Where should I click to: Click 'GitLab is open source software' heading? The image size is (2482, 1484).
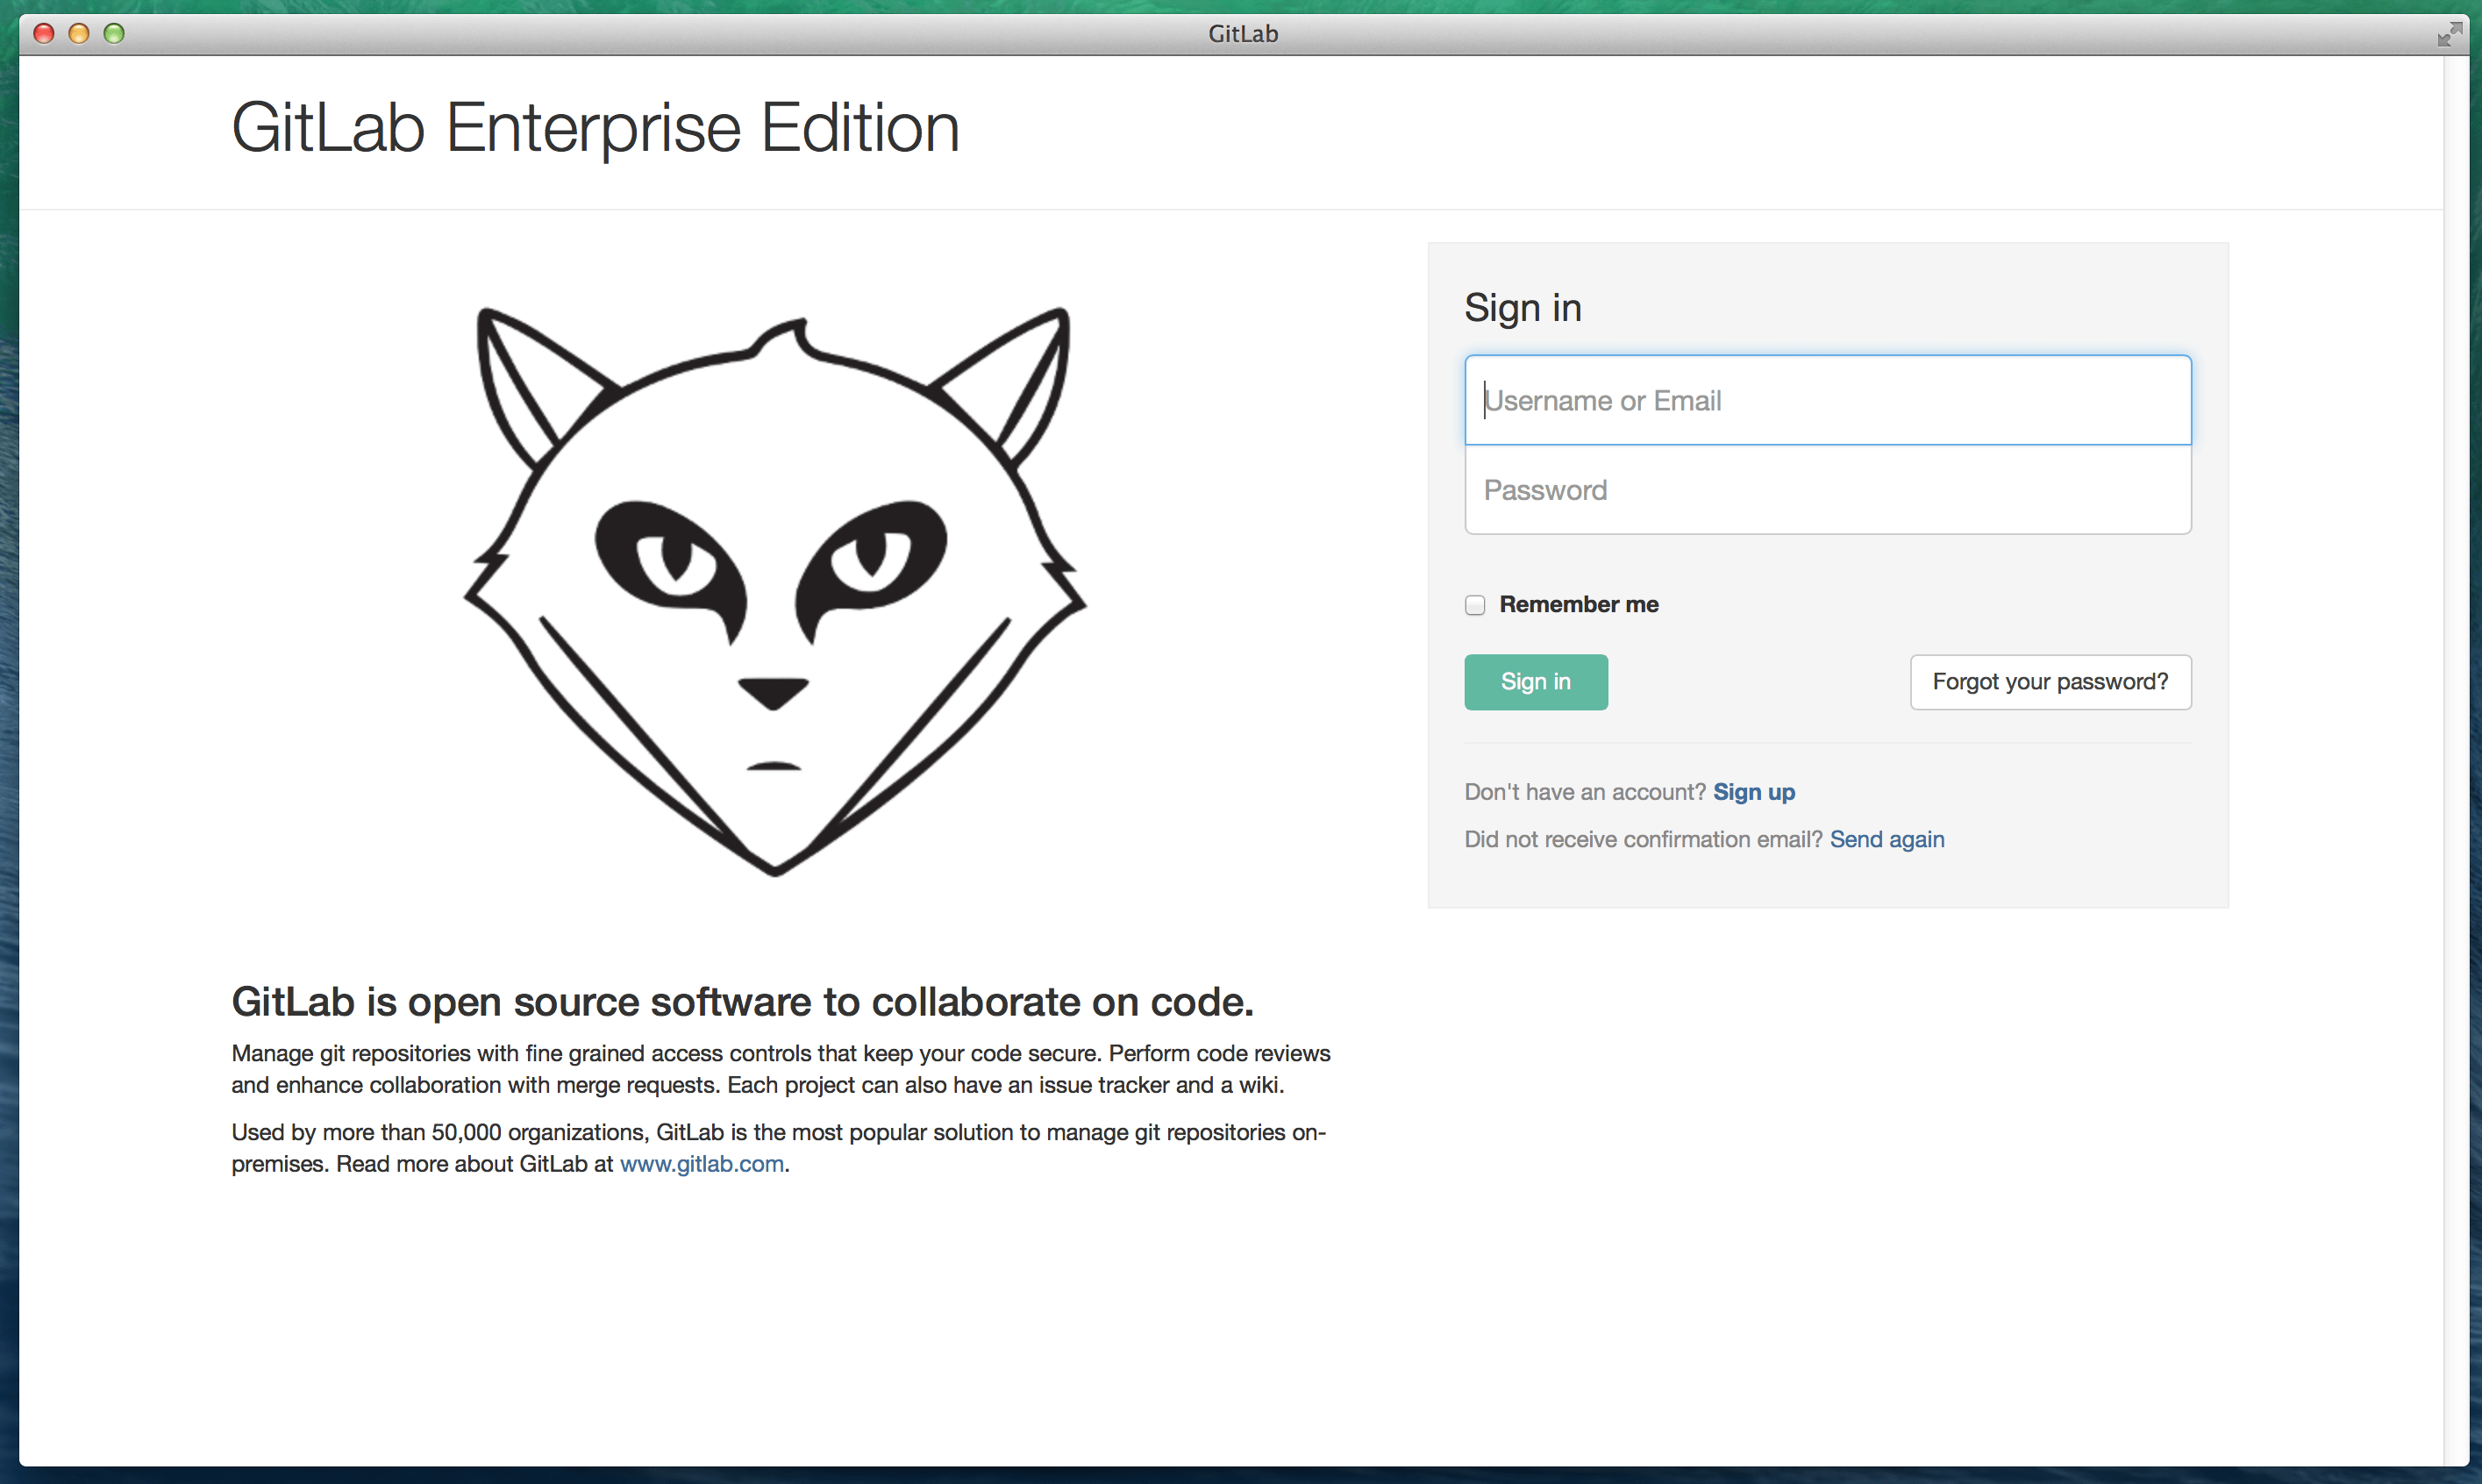tap(742, 1002)
